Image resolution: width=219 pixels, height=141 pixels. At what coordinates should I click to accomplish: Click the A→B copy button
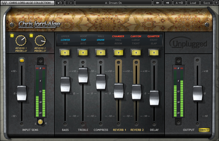point(179,3)
